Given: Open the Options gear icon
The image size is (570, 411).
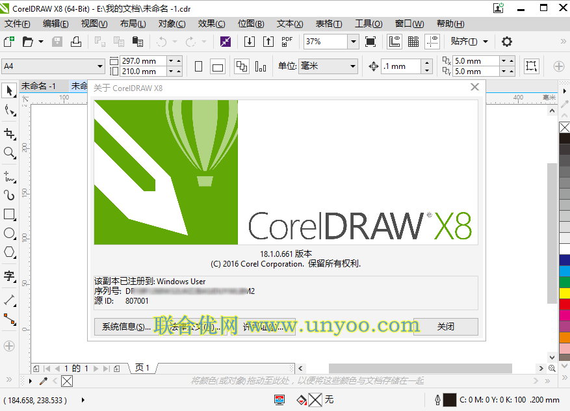Looking at the screenshot, I should click(507, 42).
